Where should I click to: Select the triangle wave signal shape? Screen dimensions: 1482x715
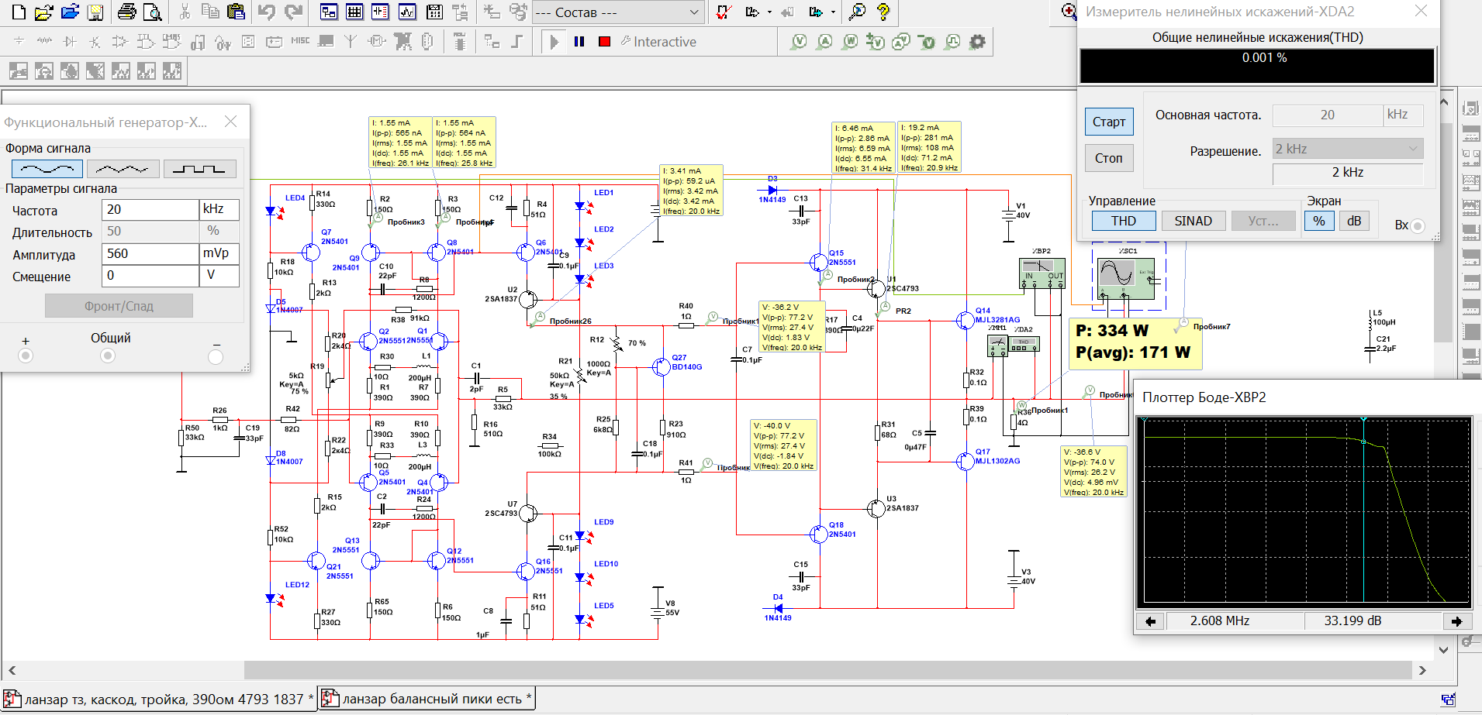point(123,169)
